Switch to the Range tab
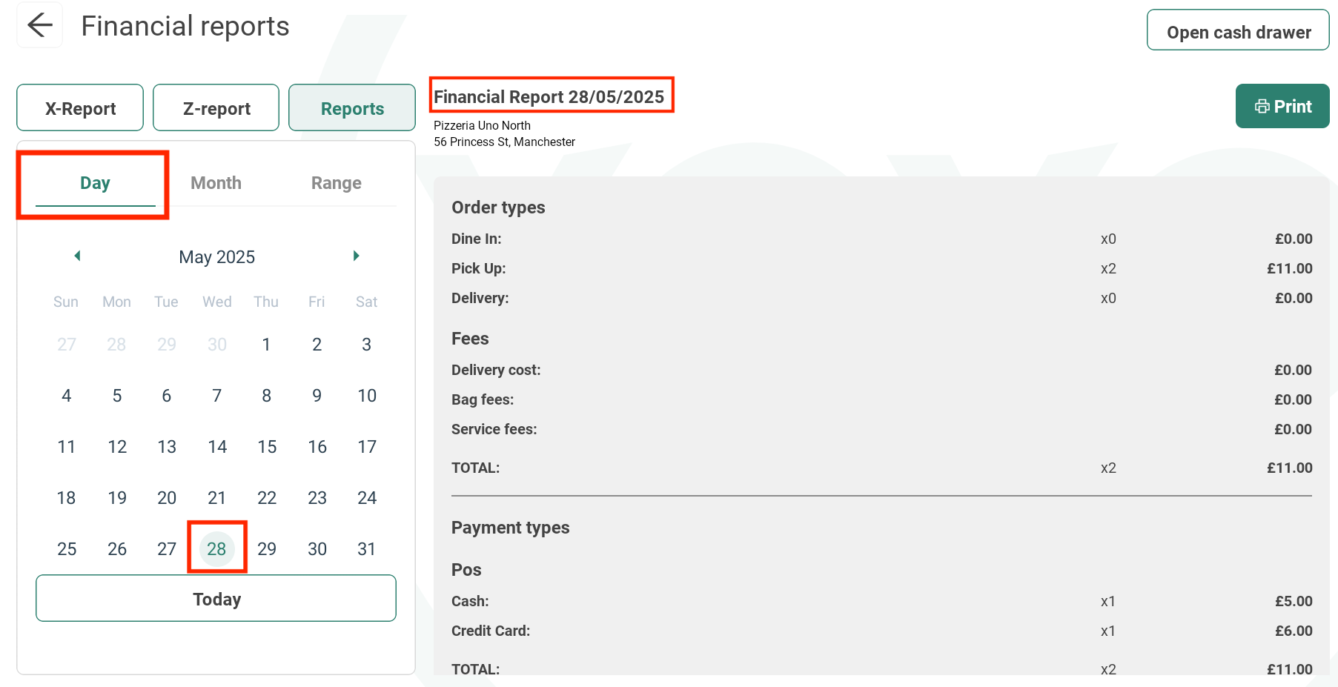1338x687 pixels. coord(336,182)
